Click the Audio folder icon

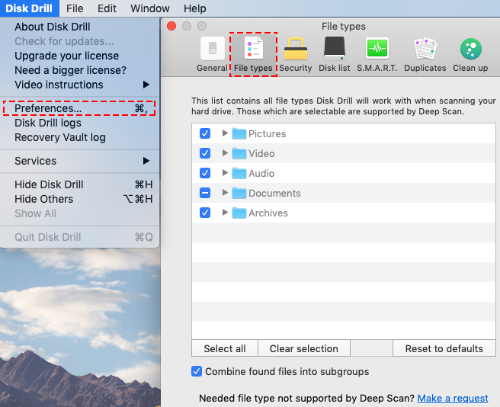click(x=239, y=173)
